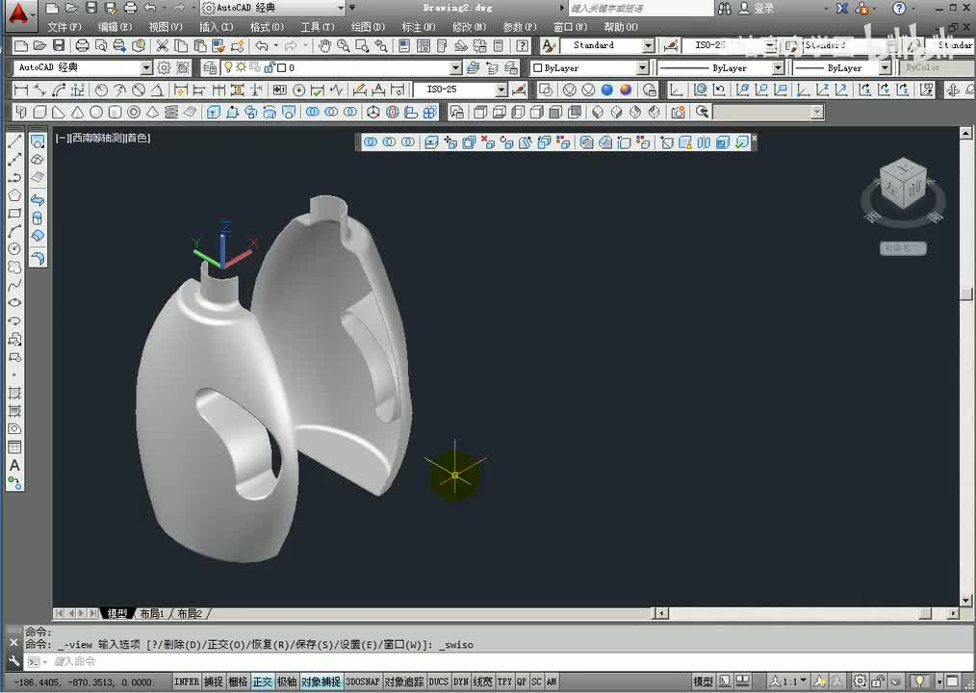This screenshot has height=693, width=976.
Task: Toggle 捕捉 snap mode in the status bar
Action: point(214,681)
